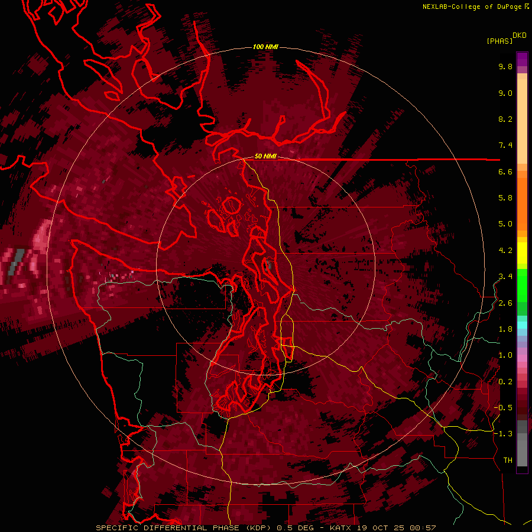Click the green segment of the color bar
The image size is (532, 532).
522,285
